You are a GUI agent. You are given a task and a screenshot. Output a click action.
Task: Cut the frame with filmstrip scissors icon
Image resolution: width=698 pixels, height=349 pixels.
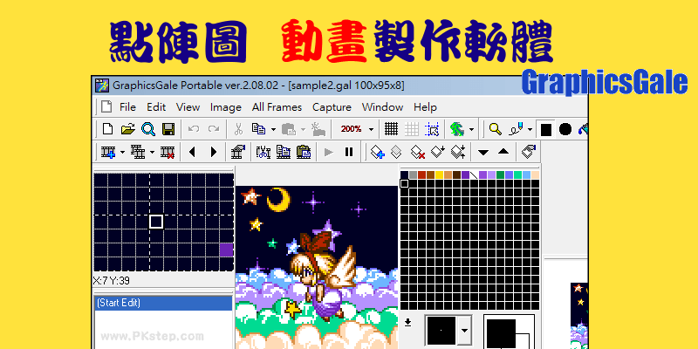(x=263, y=152)
